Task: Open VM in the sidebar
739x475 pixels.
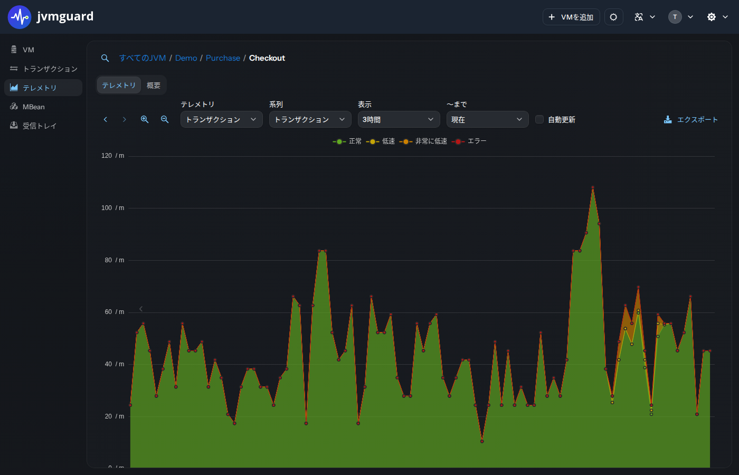Action: [43, 50]
